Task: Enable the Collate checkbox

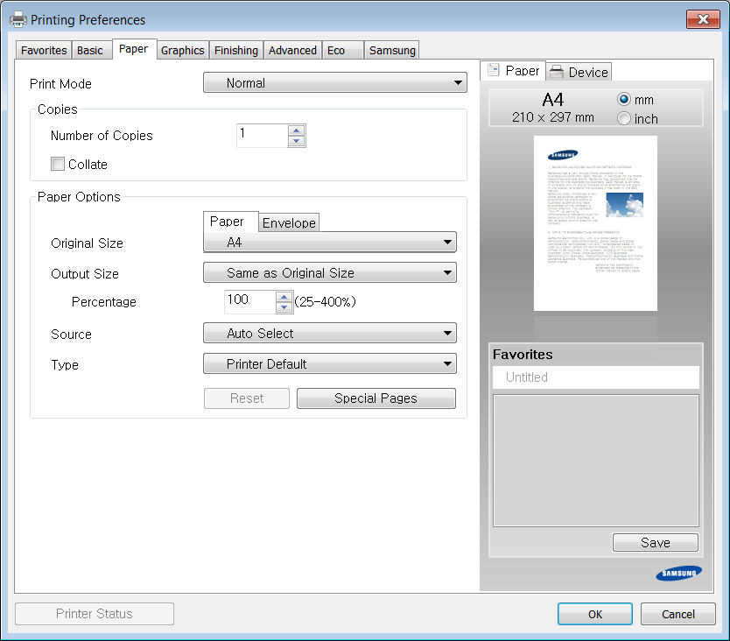Action: coord(58,164)
